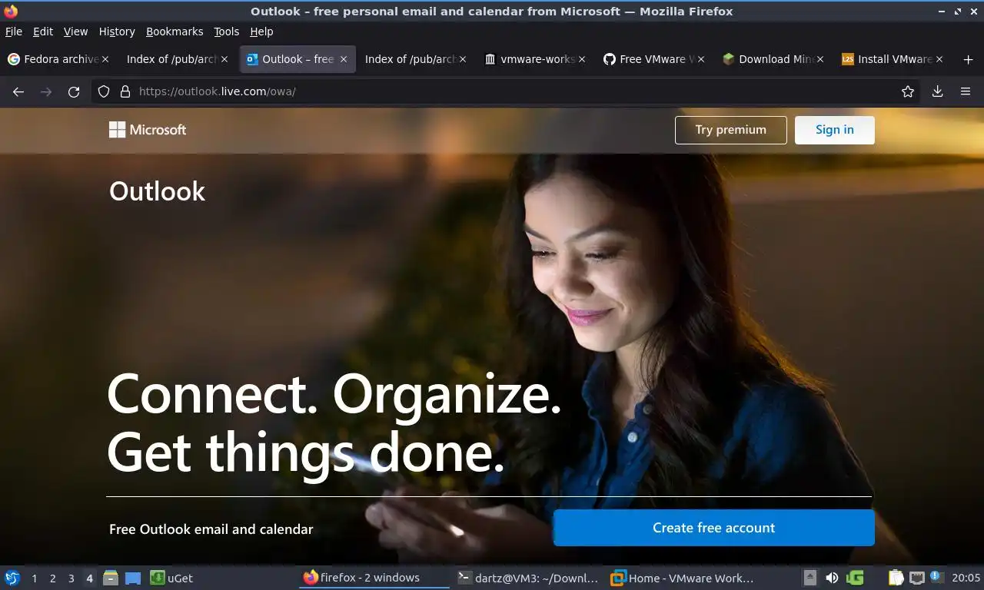Open the Firefox downloads panel
This screenshot has width=984, height=590.
tap(937, 91)
